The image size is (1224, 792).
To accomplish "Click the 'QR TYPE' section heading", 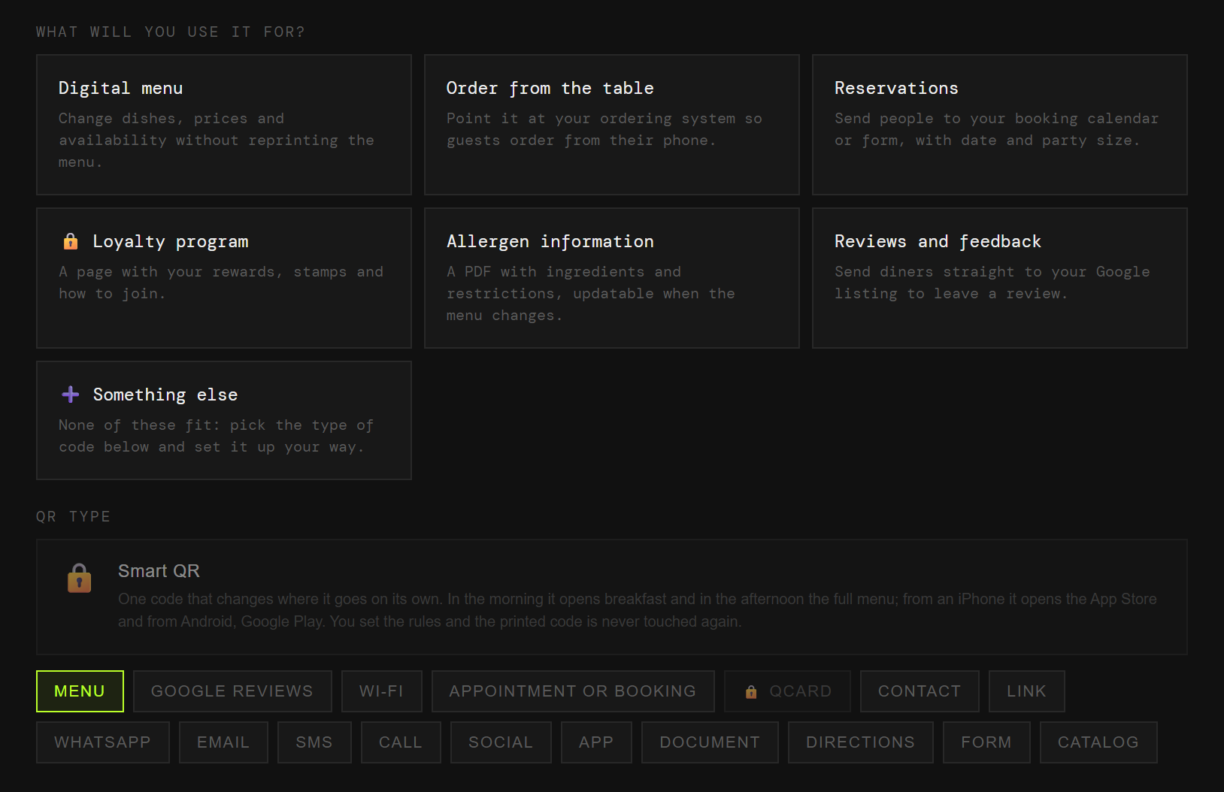I will click(x=73, y=516).
